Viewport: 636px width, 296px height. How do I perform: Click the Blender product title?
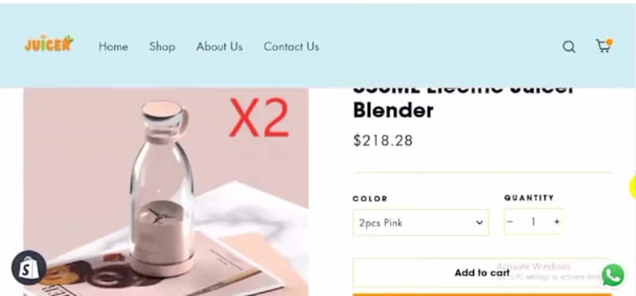point(393,110)
